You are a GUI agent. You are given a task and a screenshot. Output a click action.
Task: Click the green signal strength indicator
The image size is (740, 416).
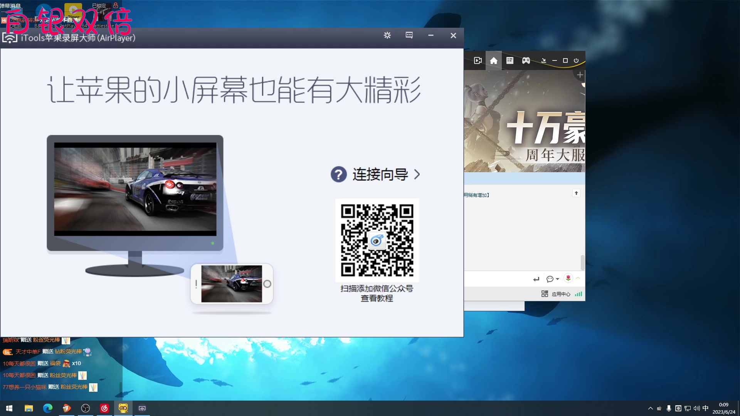point(579,294)
